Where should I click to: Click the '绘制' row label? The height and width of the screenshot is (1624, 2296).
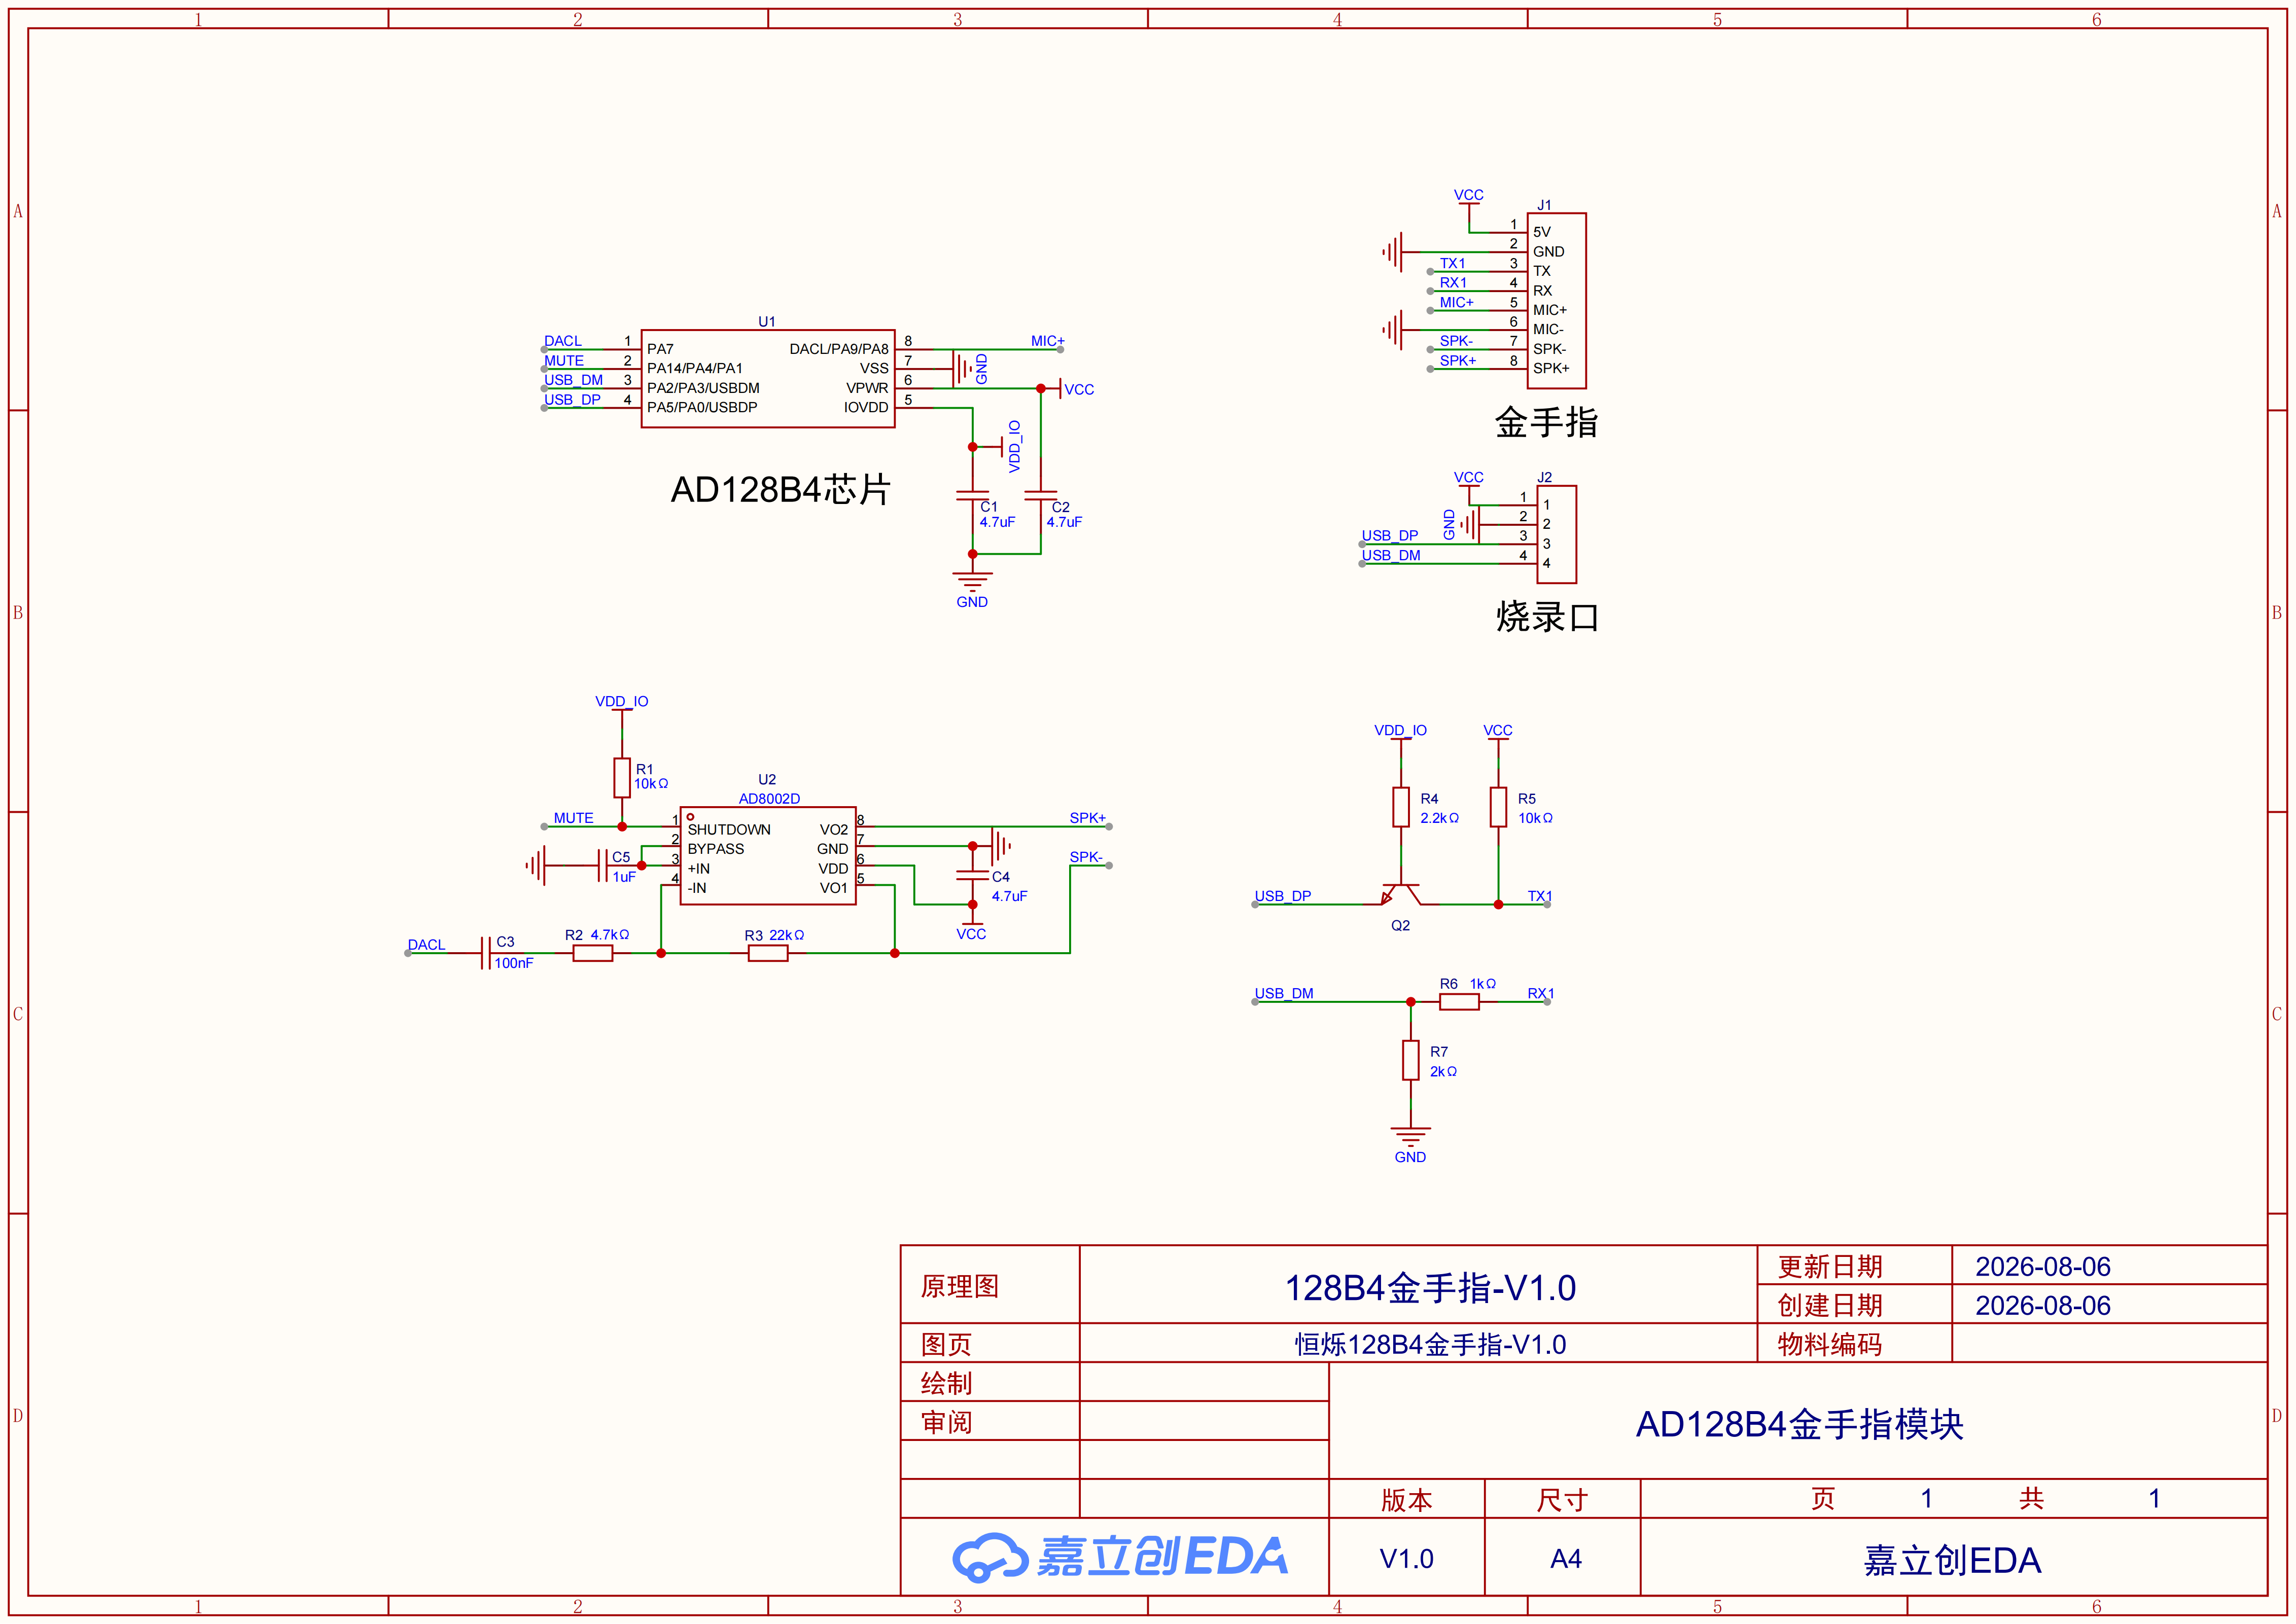pyautogui.click(x=946, y=1383)
